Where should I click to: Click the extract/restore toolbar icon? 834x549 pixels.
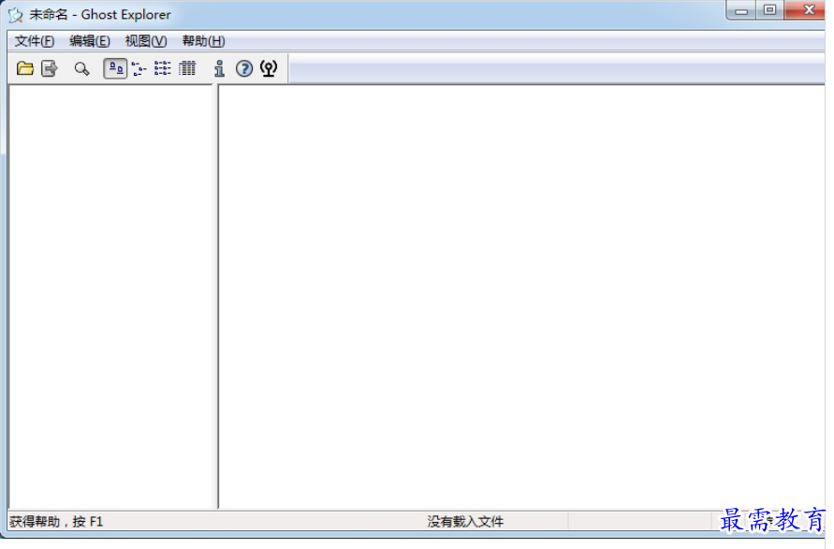point(49,68)
